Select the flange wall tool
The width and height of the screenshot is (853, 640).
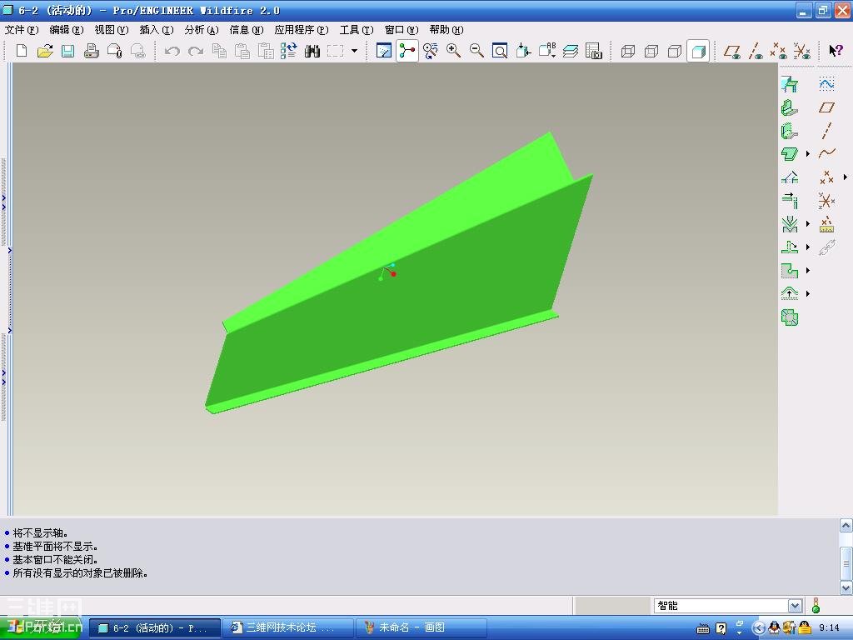[790, 131]
